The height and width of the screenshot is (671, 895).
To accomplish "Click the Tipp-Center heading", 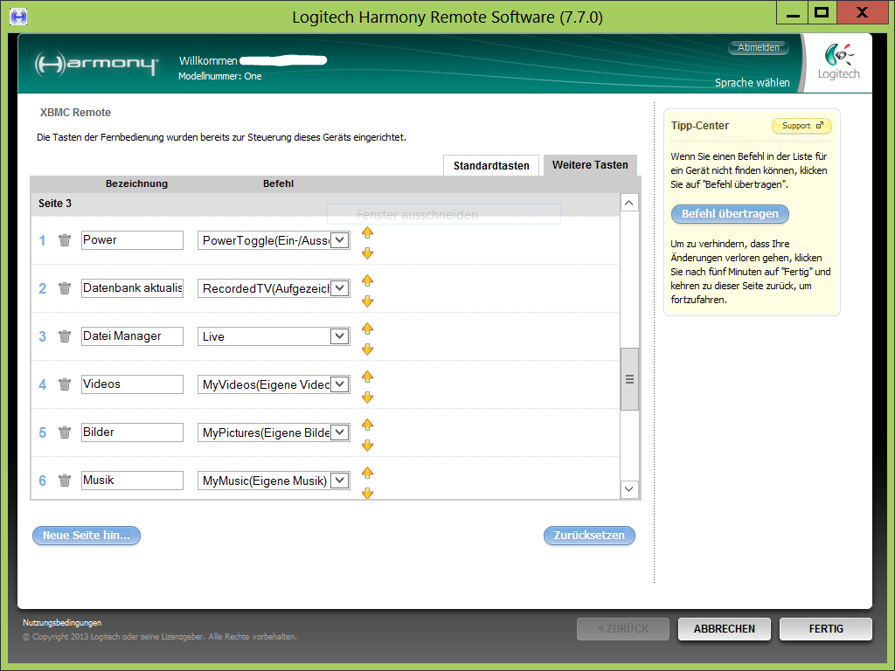I will (700, 126).
